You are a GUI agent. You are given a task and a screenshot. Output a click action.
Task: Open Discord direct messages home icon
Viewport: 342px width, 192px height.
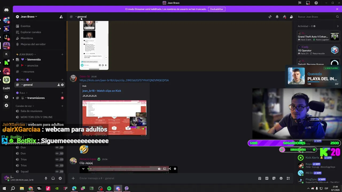pos(6,10)
